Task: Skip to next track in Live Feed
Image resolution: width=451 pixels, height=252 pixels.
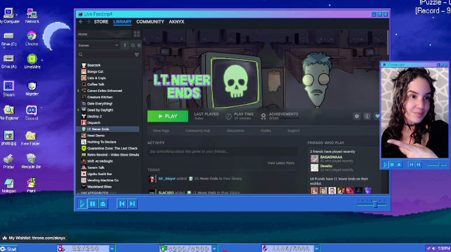Action: (x=132, y=204)
